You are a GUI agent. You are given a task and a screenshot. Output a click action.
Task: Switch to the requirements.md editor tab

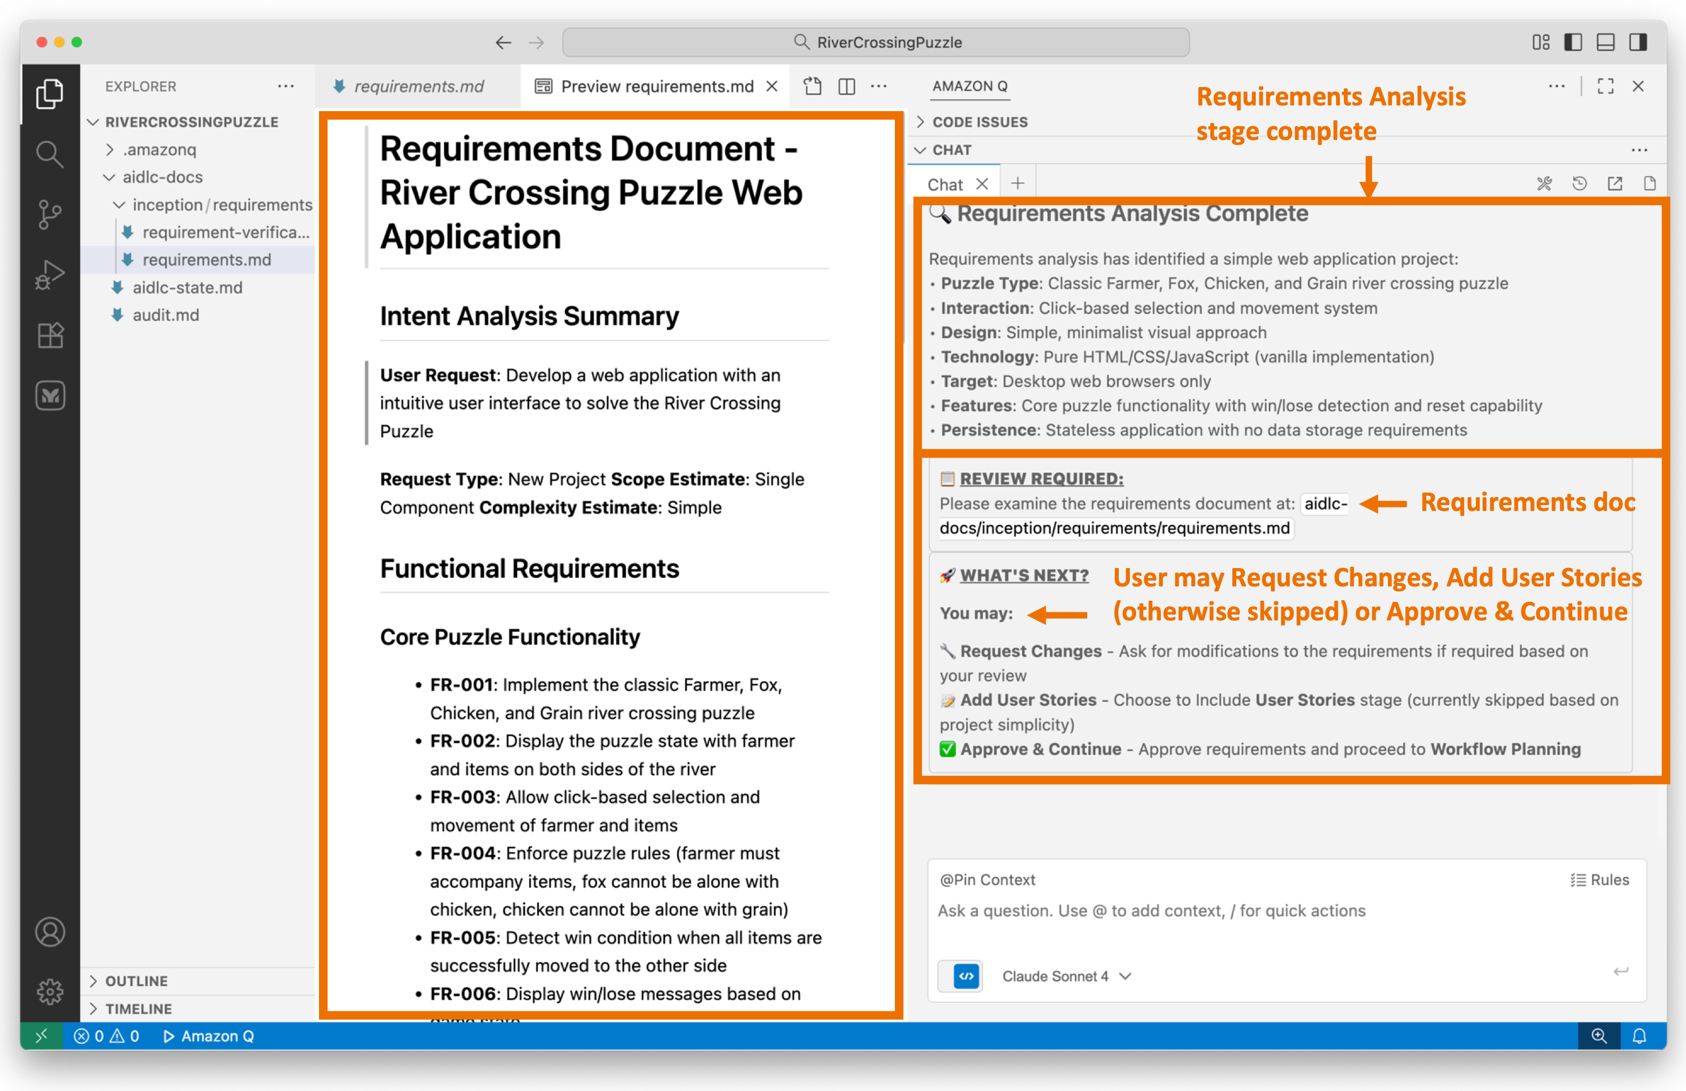[420, 86]
